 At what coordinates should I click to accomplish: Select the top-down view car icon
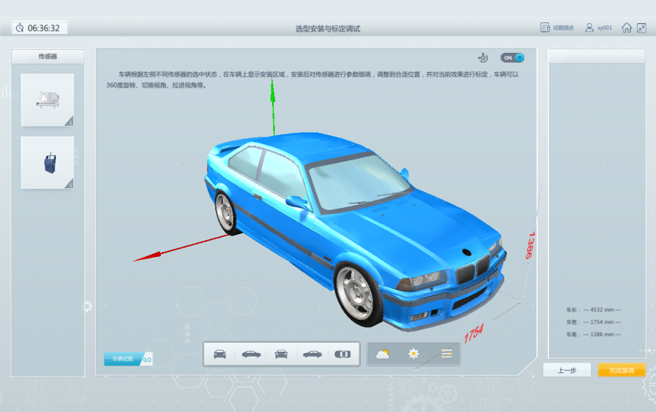pos(343,354)
